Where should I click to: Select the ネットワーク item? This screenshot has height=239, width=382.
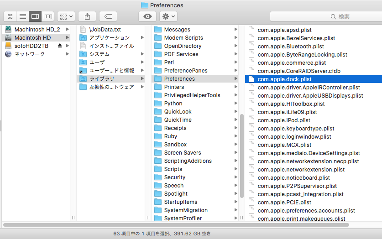[30, 54]
